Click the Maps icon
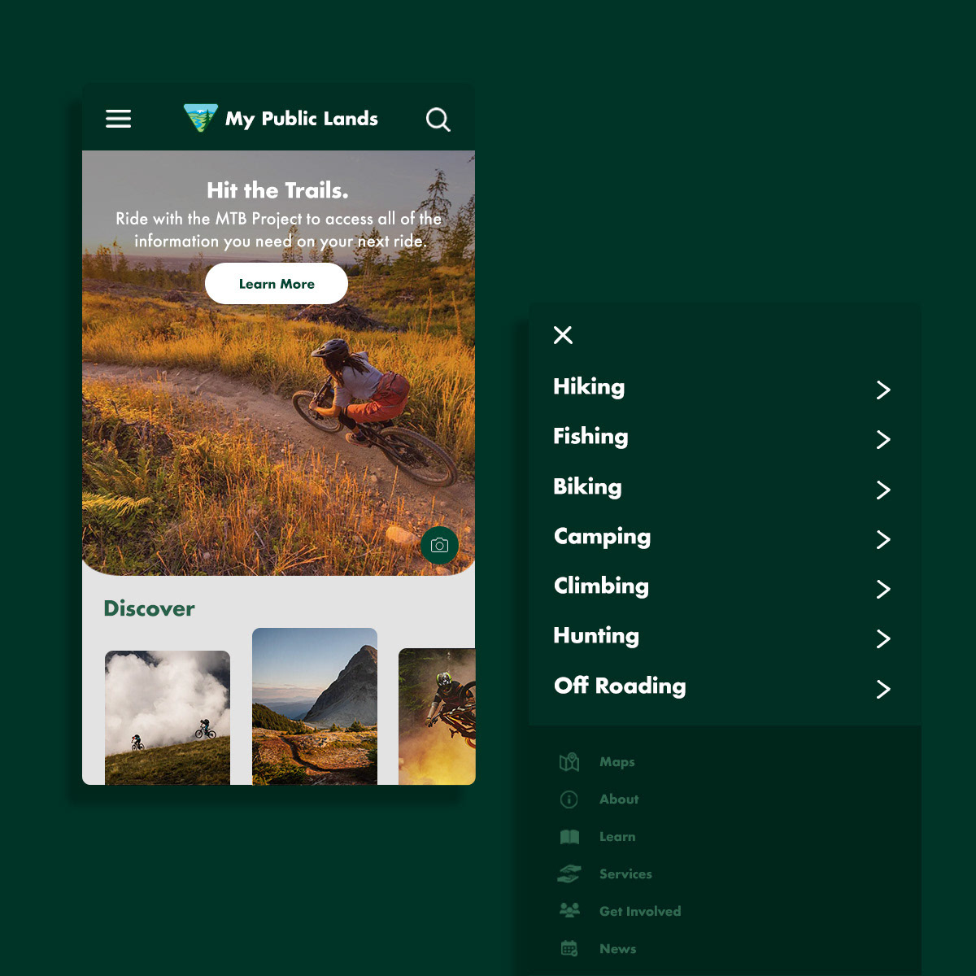This screenshot has width=976, height=976. click(569, 762)
